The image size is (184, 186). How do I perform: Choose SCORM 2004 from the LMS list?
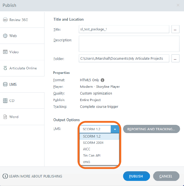93,143
